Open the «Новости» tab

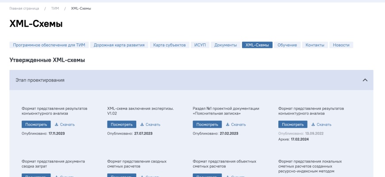click(x=341, y=45)
